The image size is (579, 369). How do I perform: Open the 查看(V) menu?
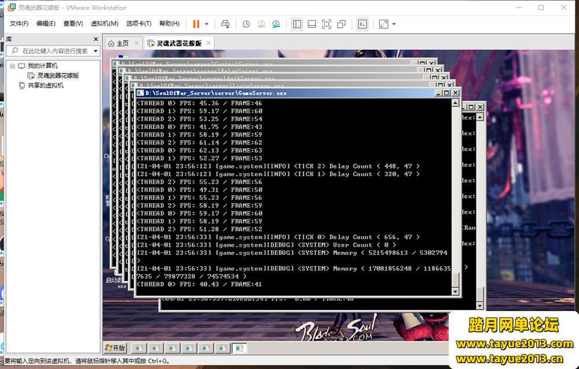[x=73, y=24]
